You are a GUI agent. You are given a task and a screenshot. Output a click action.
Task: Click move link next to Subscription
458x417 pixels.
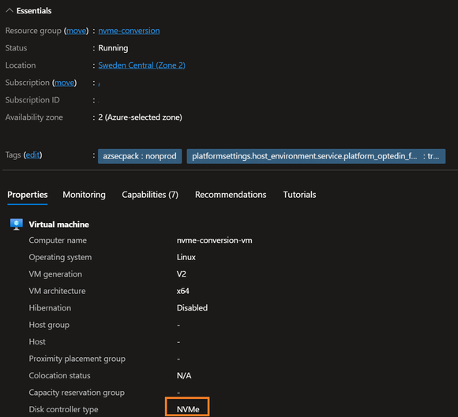coord(64,83)
